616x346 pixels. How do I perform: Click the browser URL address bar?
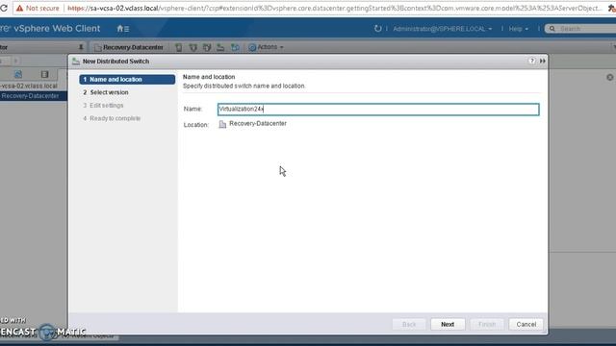point(334,9)
